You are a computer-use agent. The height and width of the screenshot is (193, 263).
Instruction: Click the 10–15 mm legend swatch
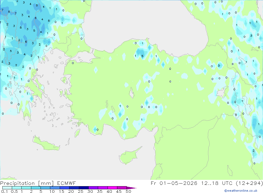pyautogui.click(x=55, y=188)
